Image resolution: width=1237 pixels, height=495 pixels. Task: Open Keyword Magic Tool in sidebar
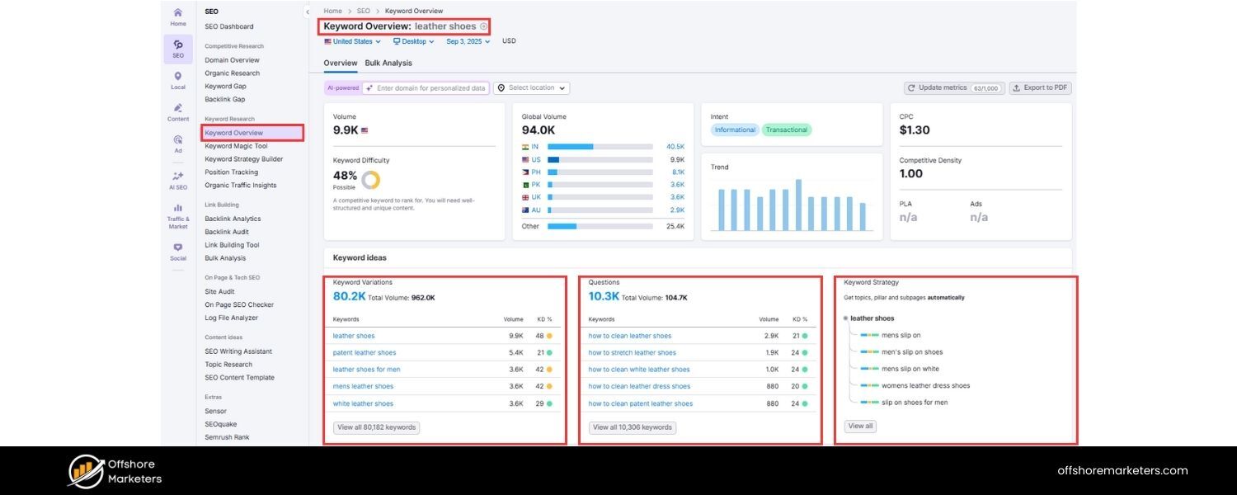click(236, 146)
